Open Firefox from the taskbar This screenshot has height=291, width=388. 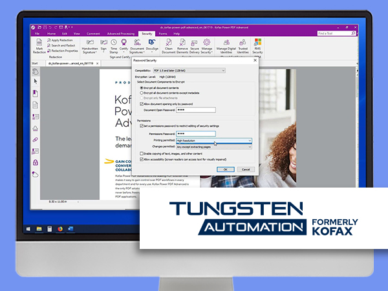point(60,229)
